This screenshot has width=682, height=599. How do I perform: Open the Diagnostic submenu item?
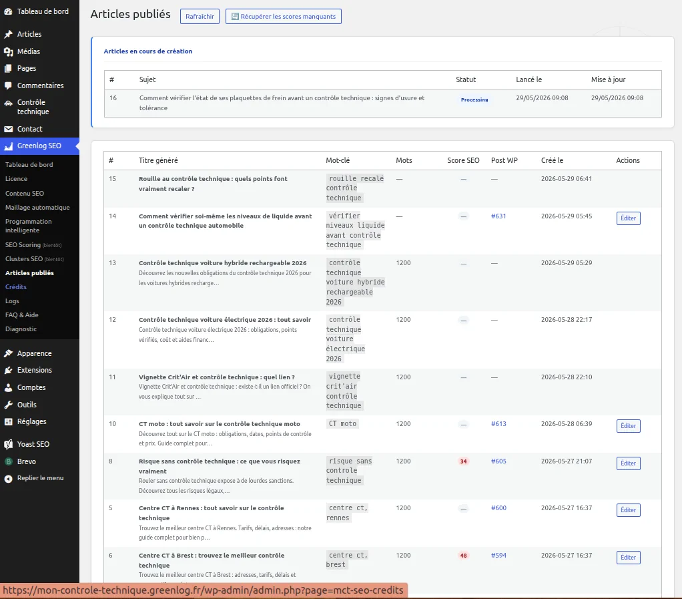coord(21,329)
